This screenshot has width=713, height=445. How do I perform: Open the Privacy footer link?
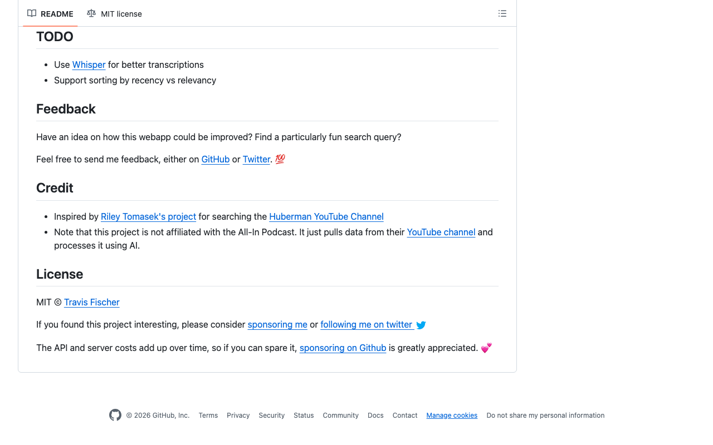point(238,416)
